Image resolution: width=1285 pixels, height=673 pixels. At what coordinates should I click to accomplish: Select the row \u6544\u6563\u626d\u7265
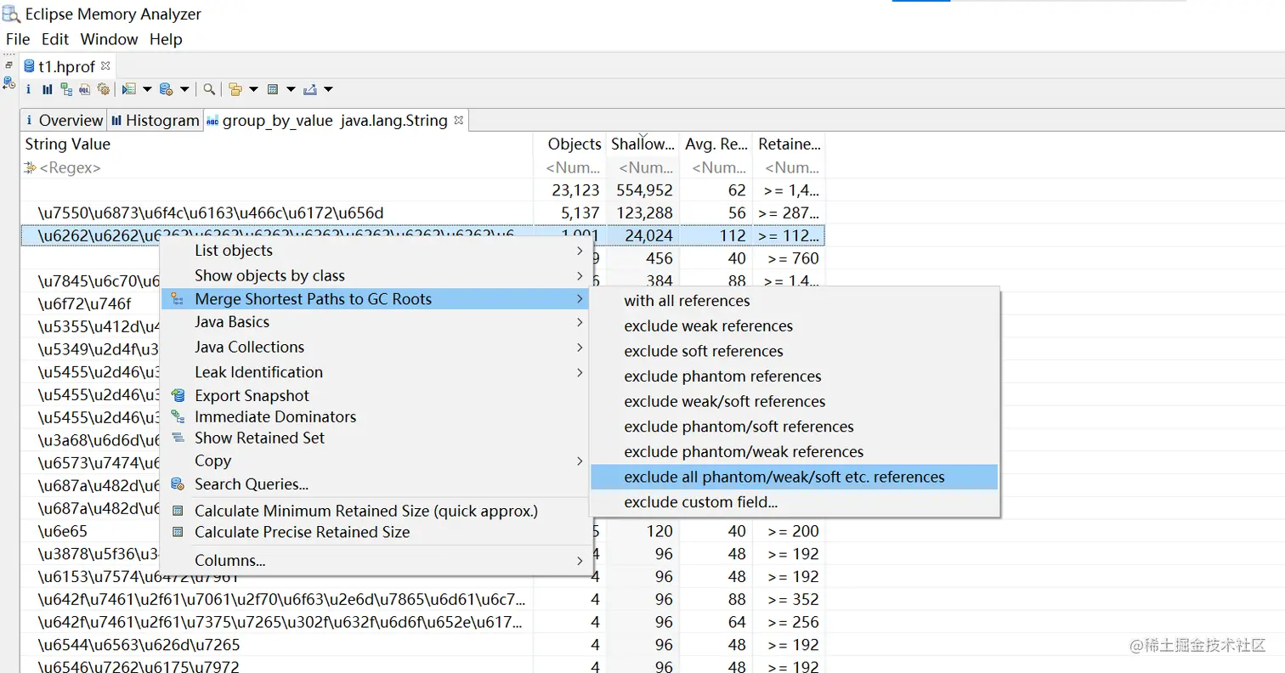422,645
